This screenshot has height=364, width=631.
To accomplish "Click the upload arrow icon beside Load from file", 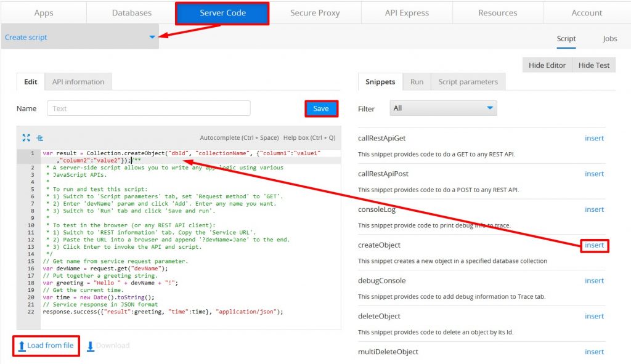I will (x=22, y=346).
